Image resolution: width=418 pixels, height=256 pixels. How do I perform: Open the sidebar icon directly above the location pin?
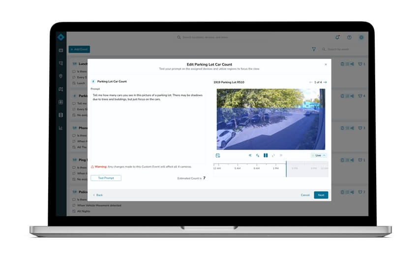pos(61,63)
